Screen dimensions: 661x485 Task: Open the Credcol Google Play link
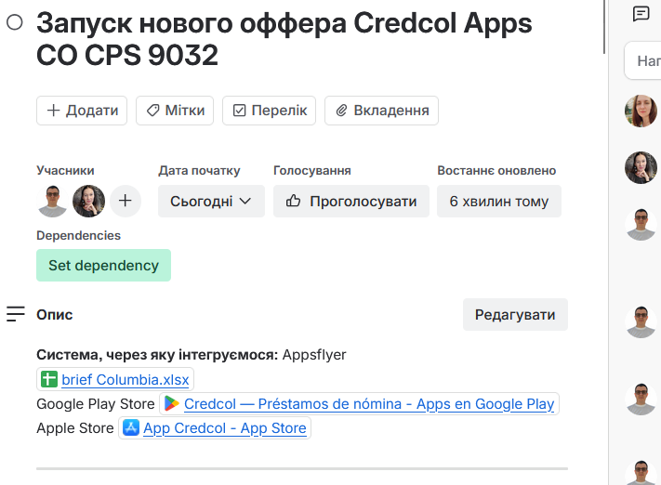pyautogui.click(x=369, y=404)
